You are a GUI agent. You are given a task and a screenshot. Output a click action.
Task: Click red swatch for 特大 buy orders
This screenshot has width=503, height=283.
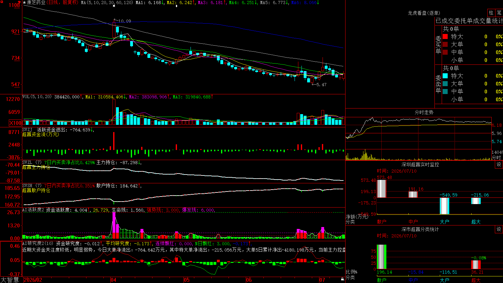tap(445, 36)
